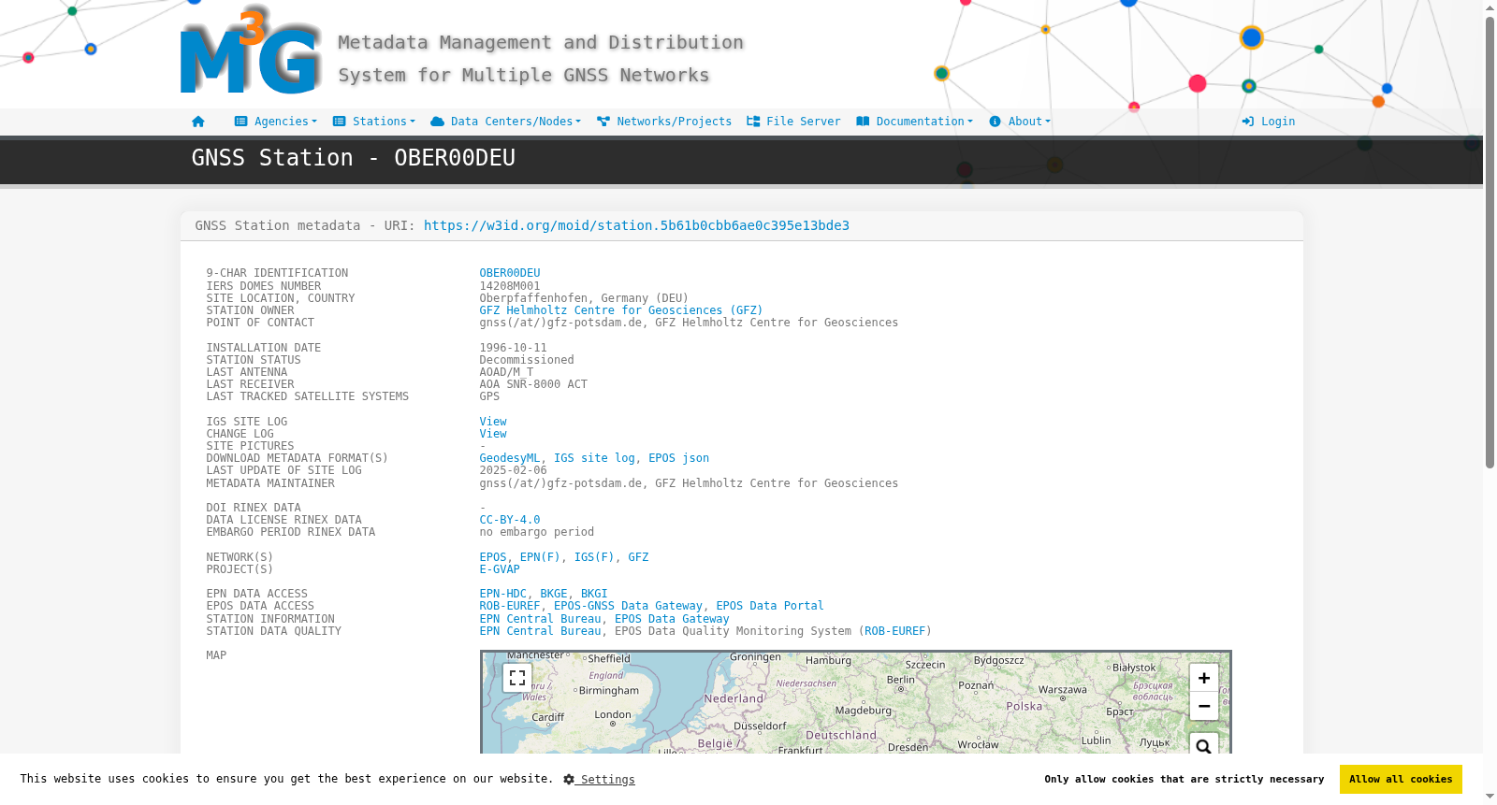This screenshot has height=805, width=1497.
Task: Click the Data Centers cloud icon
Action: (437, 122)
